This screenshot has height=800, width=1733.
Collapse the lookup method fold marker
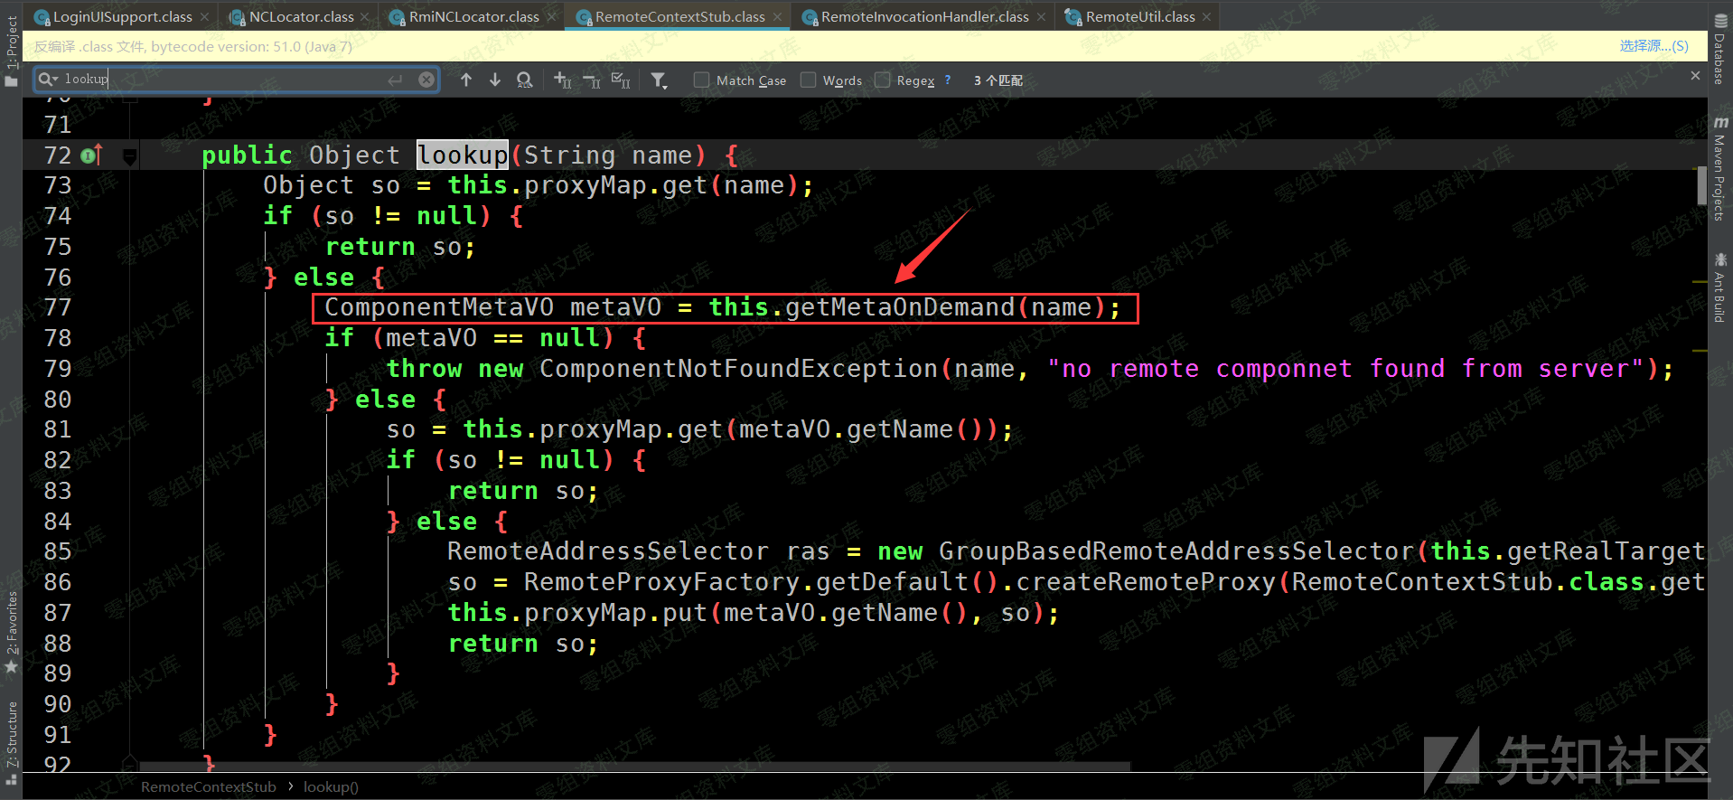click(130, 156)
